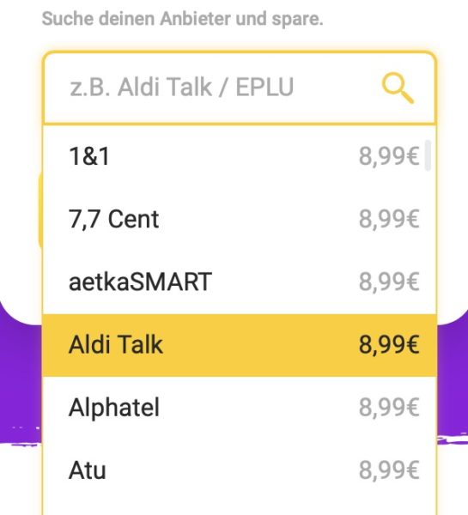Click the 8,99€ price for aetkaSMART
Screen dimensions: 468x515
[389, 282]
